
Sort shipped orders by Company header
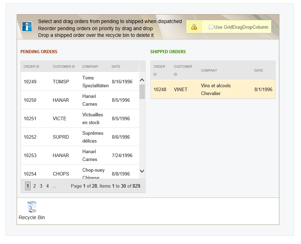coord(209,71)
